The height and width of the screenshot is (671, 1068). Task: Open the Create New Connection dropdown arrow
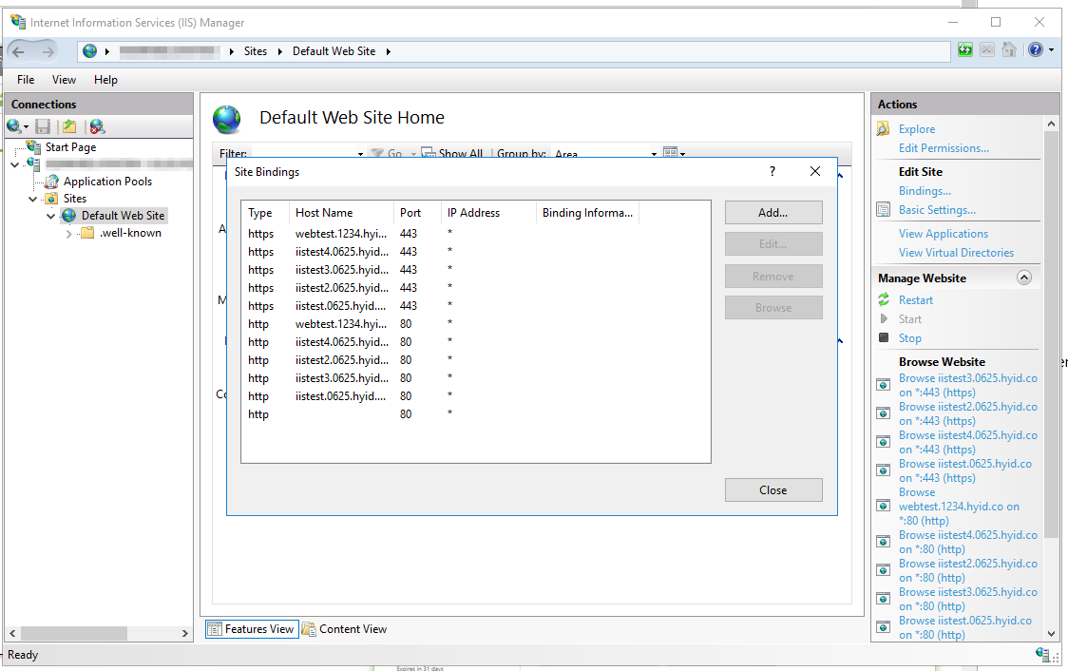coord(26,126)
